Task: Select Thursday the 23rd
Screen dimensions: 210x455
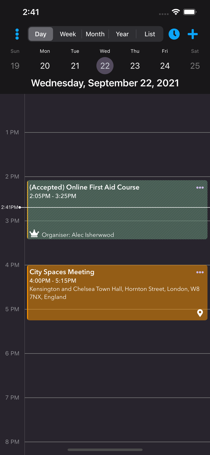Action: [x=135, y=66]
